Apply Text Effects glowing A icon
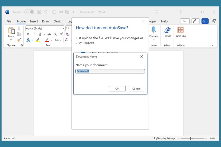 tap(28, 40)
